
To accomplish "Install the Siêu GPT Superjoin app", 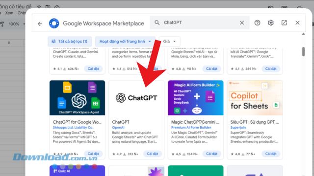I will click(x=271, y=154).
